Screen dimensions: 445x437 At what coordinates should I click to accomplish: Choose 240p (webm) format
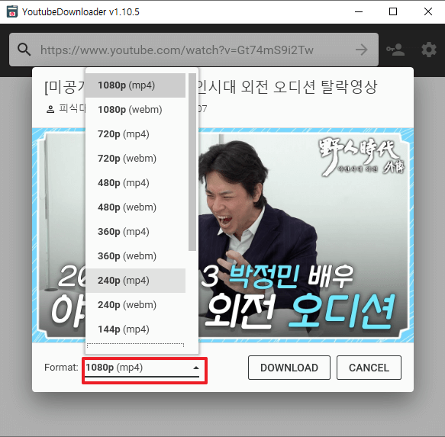click(x=135, y=305)
